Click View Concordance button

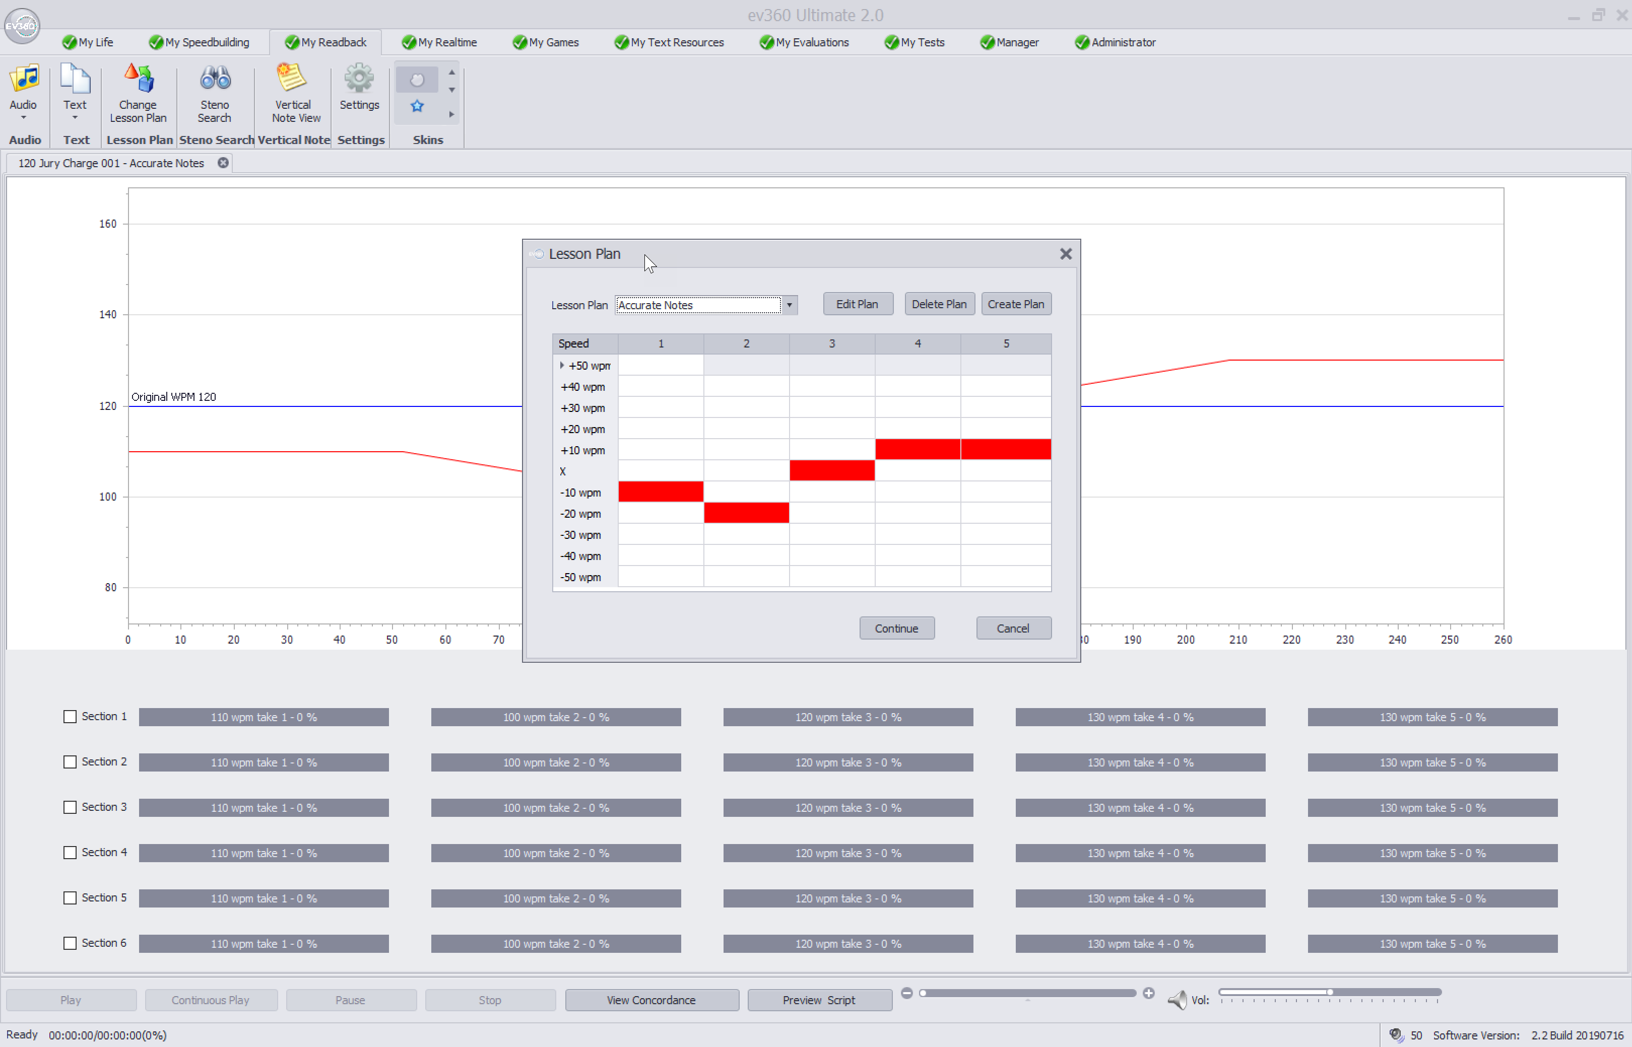[x=651, y=1000]
